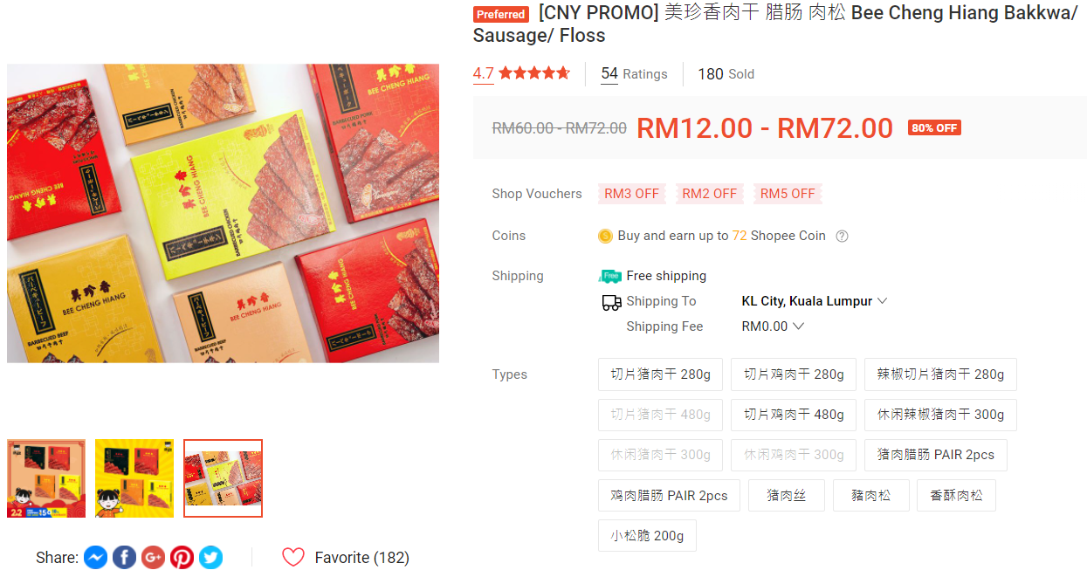Click the Favorite heart icon
This screenshot has height=577, width=1087.
click(293, 557)
